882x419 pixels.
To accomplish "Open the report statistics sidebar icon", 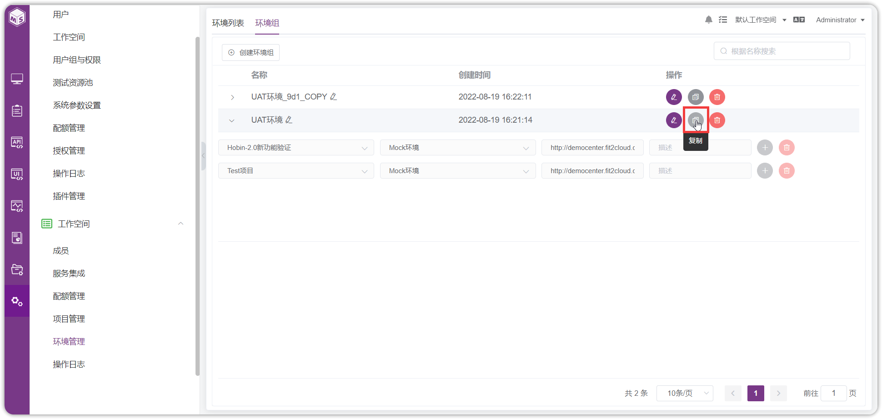I will pyautogui.click(x=17, y=238).
